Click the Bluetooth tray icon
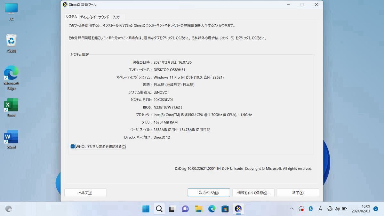This screenshot has width=384, height=216. pyautogui.click(x=310, y=209)
